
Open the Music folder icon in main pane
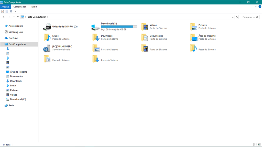[x=47, y=37]
